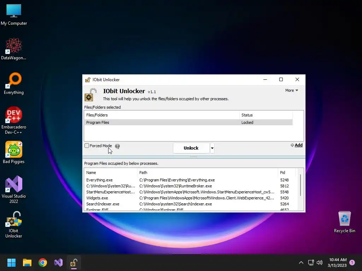Select the Program Files row

(188, 122)
